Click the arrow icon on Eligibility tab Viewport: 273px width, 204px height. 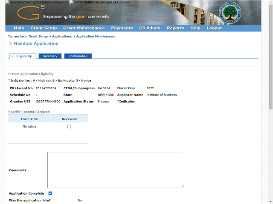pos(12,56)
